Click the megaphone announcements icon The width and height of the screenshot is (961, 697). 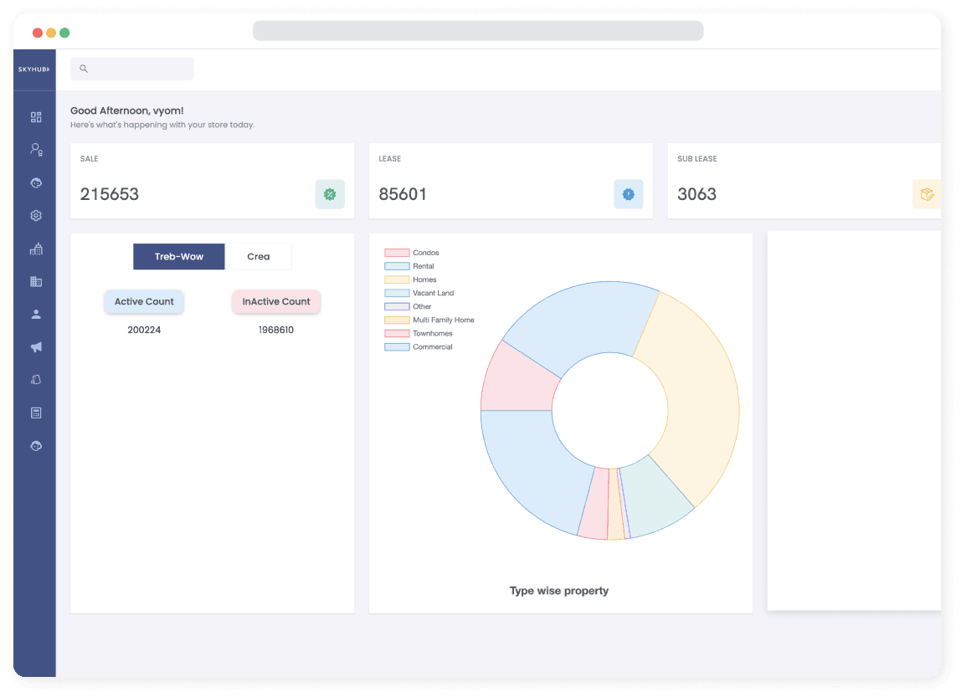click(35, 346)
